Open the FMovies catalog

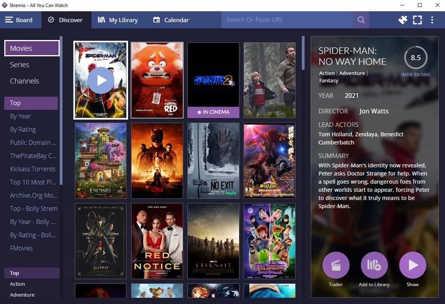(x=21, y=248)
